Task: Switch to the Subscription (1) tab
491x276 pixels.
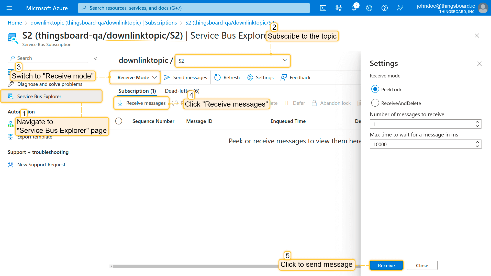Action: click(137, 91)
